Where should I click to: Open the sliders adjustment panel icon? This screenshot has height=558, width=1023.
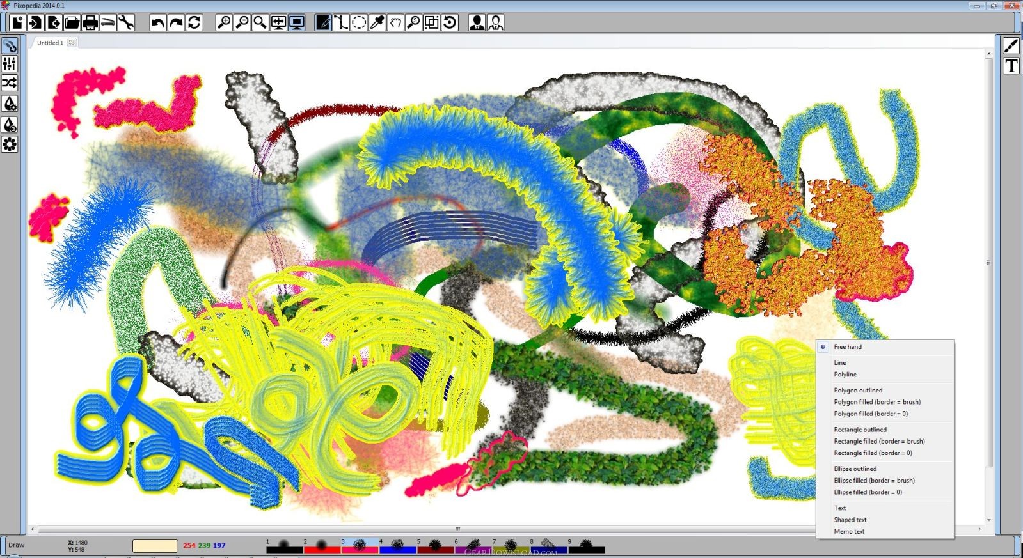coord(10,63)
